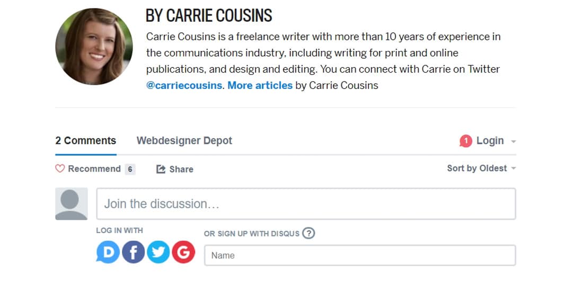Log in with the Facebook icon
This screenshot has width=583, height=284.
coord(134,252)
